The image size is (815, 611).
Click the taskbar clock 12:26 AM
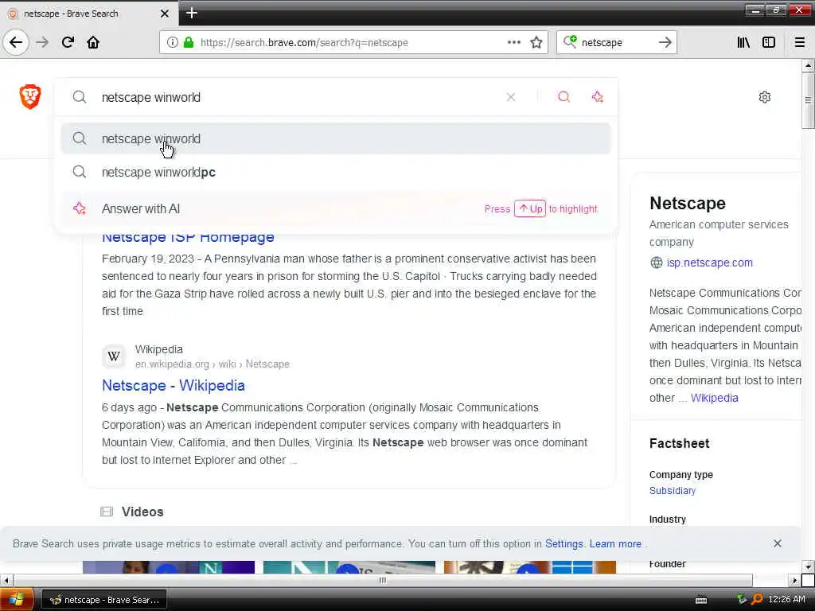[x=786, y=599]
